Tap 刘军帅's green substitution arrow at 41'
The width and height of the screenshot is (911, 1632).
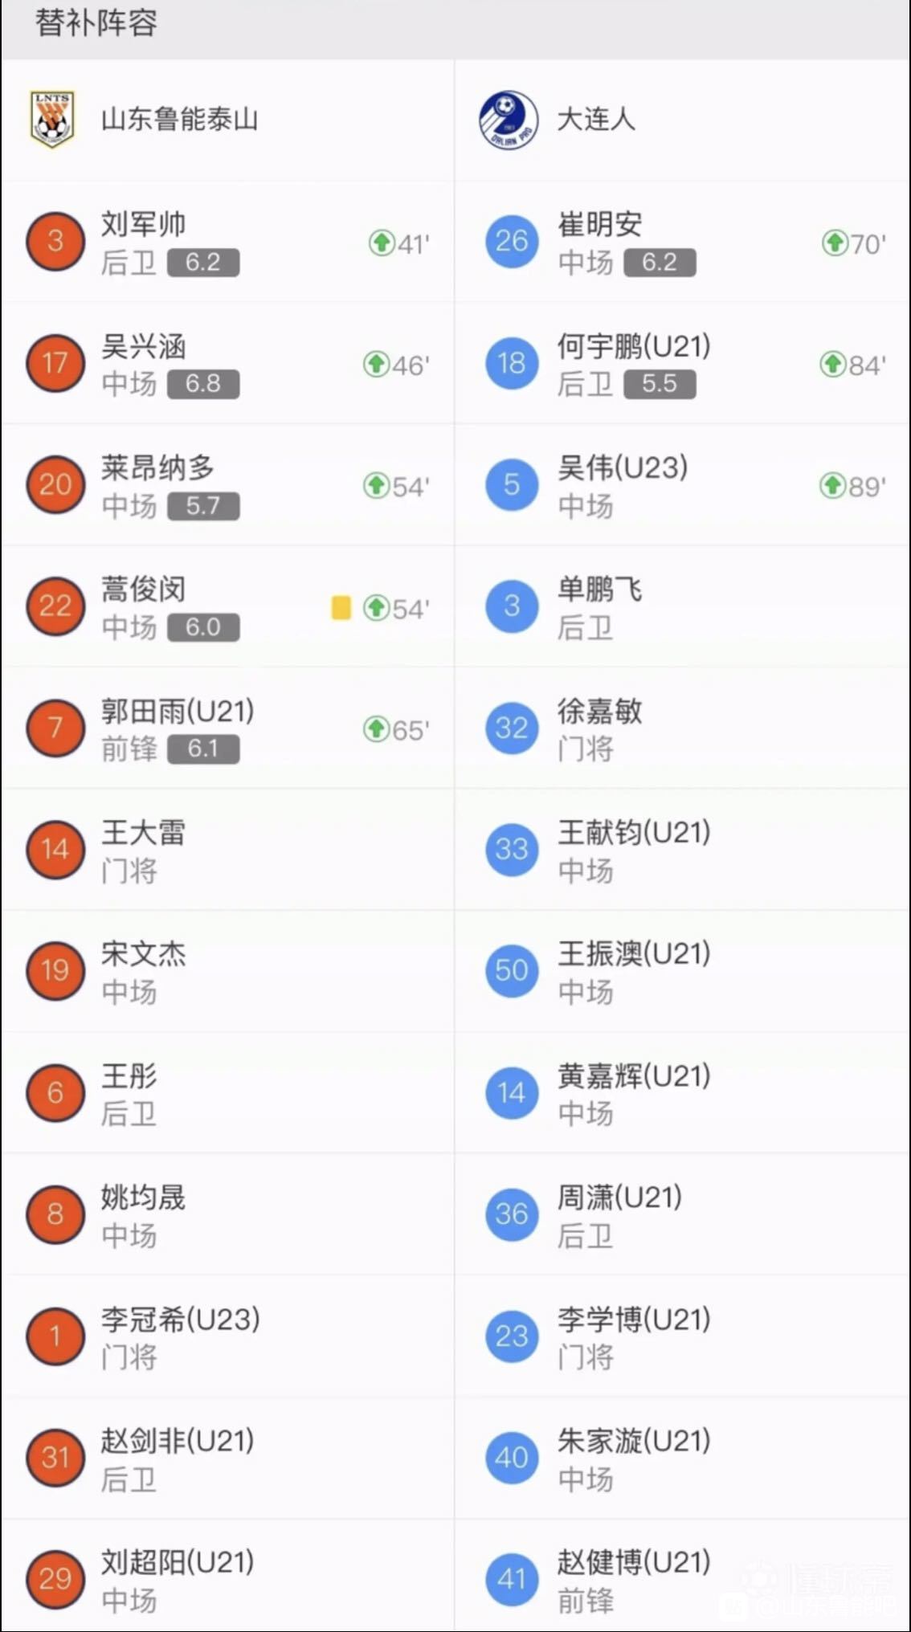381,243
